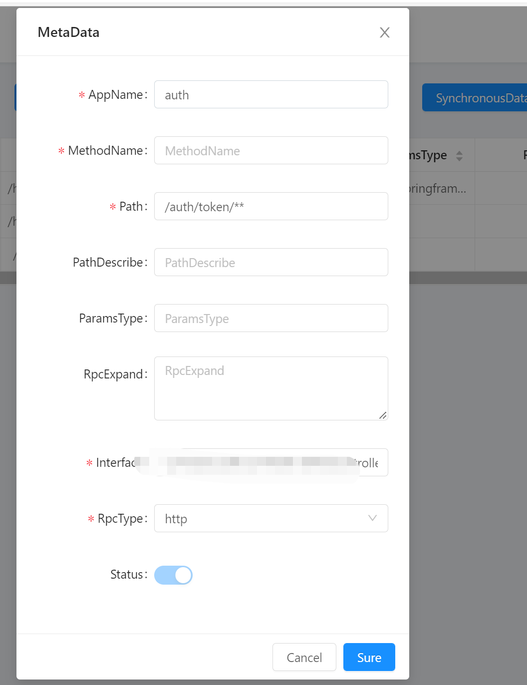Click the PathDescribe input box
This screenshot has width=527, height=685.
coord(271,262)
